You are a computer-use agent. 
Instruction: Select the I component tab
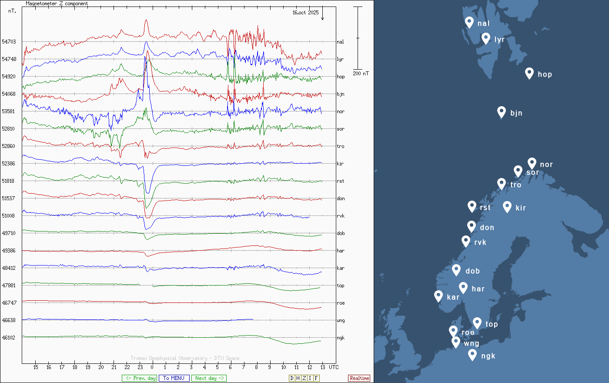coord(310,378)
